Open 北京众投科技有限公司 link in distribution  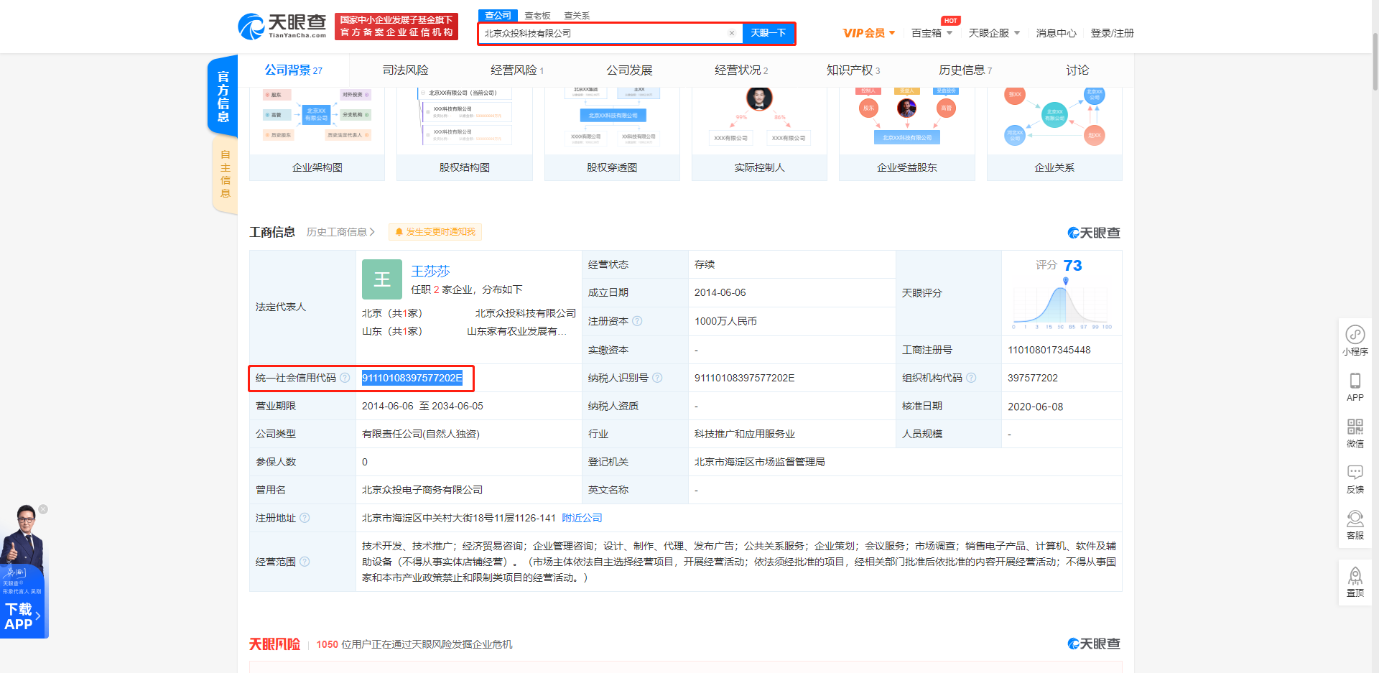coord(526,313)
